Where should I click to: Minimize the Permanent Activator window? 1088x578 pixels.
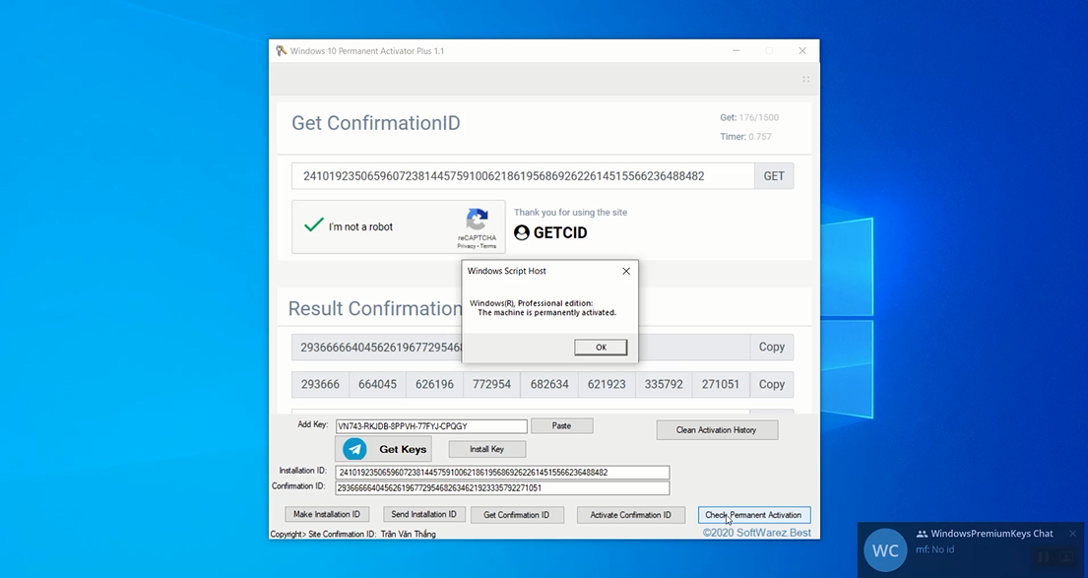(736, 50)
